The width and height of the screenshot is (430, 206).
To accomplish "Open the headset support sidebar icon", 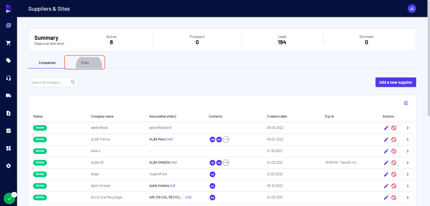I will [x=8, y=78].
